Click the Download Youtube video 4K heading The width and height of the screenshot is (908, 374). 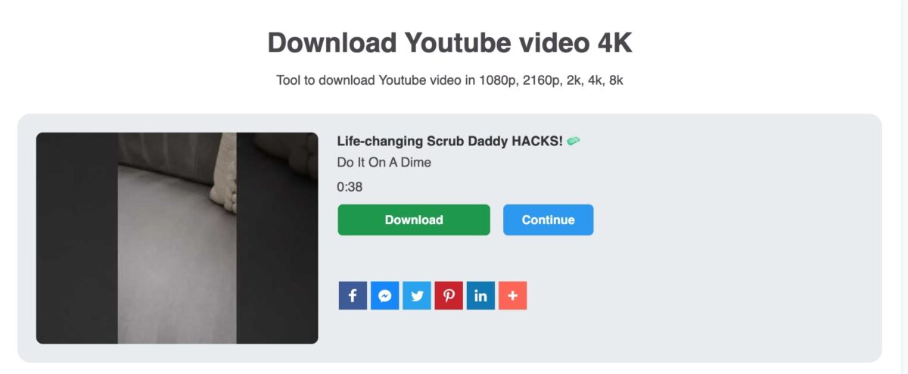(449, 43)
